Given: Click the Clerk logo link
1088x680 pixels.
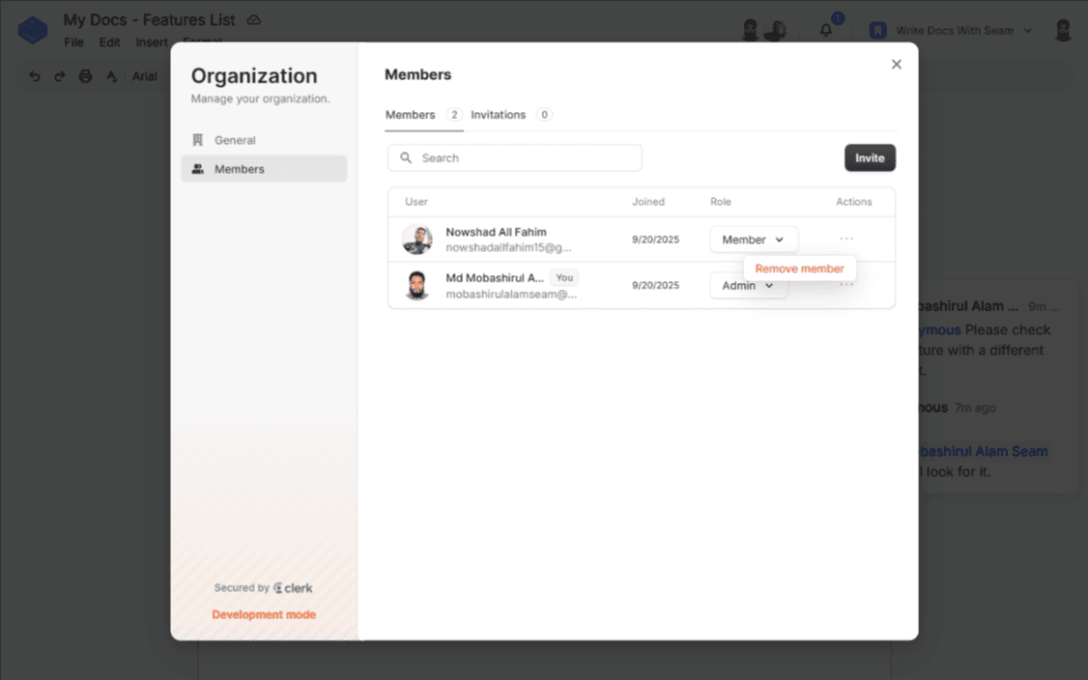Looking at the screenshot, I should pos(293,587).
